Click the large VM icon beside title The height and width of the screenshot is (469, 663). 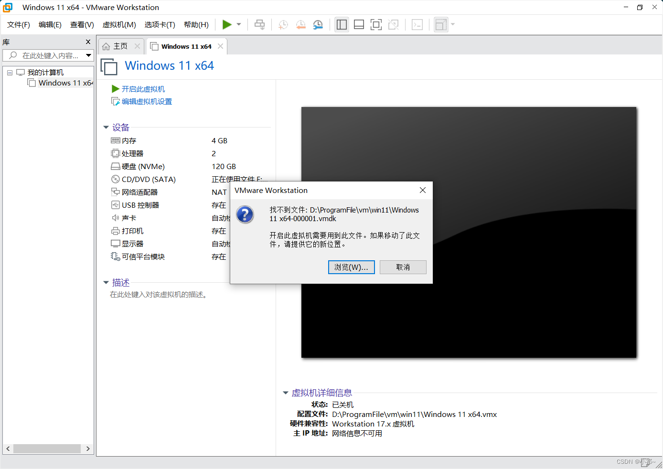(x=109, y=66)
